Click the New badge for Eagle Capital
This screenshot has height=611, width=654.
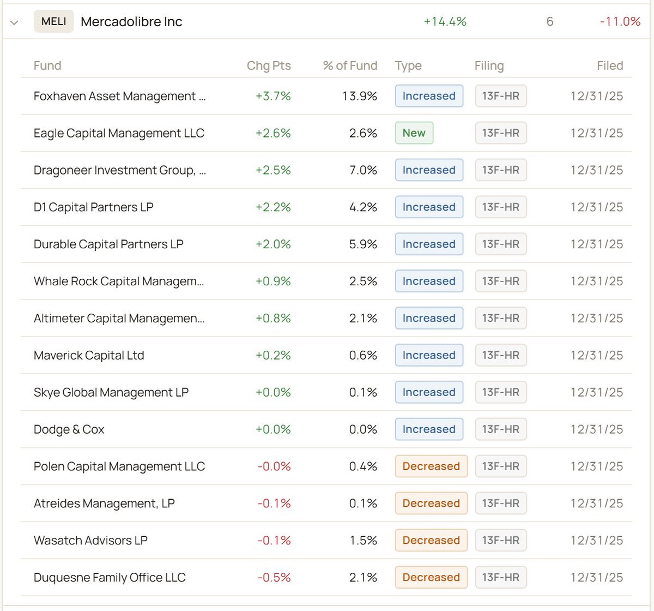414,133
